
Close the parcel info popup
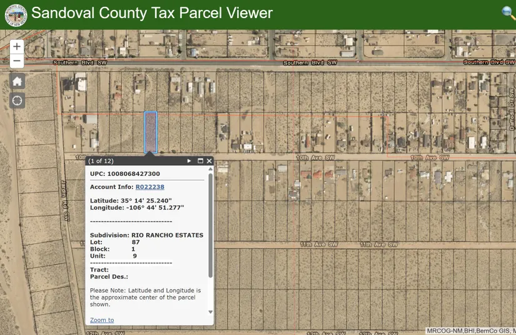pos(210,161)
